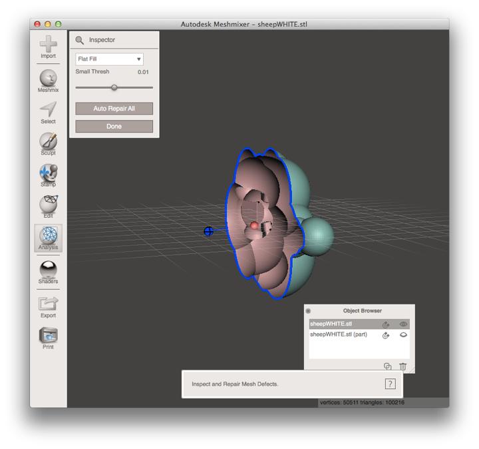Open the Flat Fill dropdown
This screenshot has width=479, height=449.
tap(109, 59)
